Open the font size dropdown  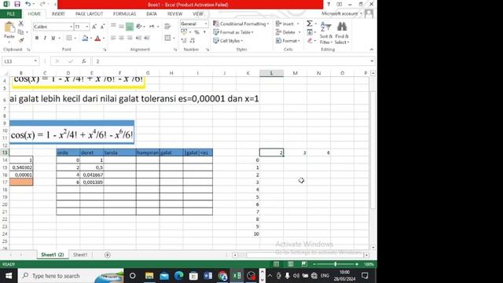pos(87,27)
